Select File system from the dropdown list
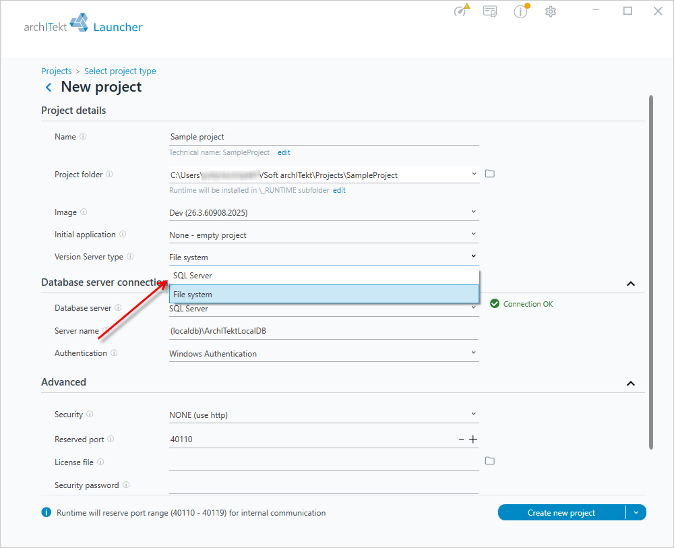Image resolution: width=674 pixels, height=548 pixels. [324, 295]
